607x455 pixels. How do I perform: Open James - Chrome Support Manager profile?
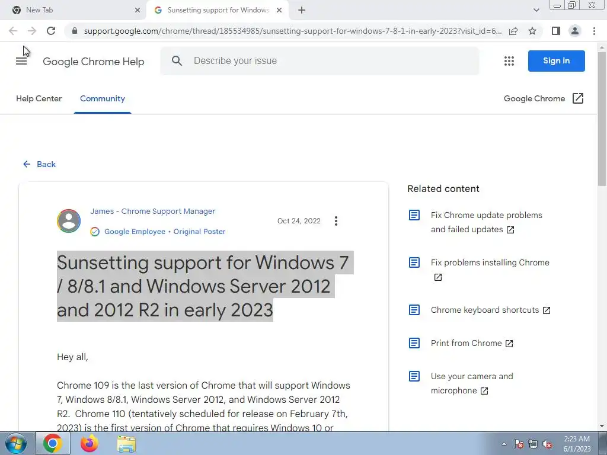tap(152, 212)
